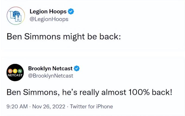Open the Brooklyn Netcast profile avatar
The image size is (185, 116).
tap(15, 72)
